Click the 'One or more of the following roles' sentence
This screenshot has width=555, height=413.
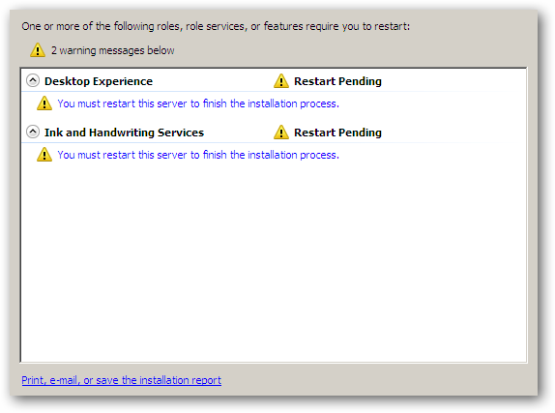point(216,26)
